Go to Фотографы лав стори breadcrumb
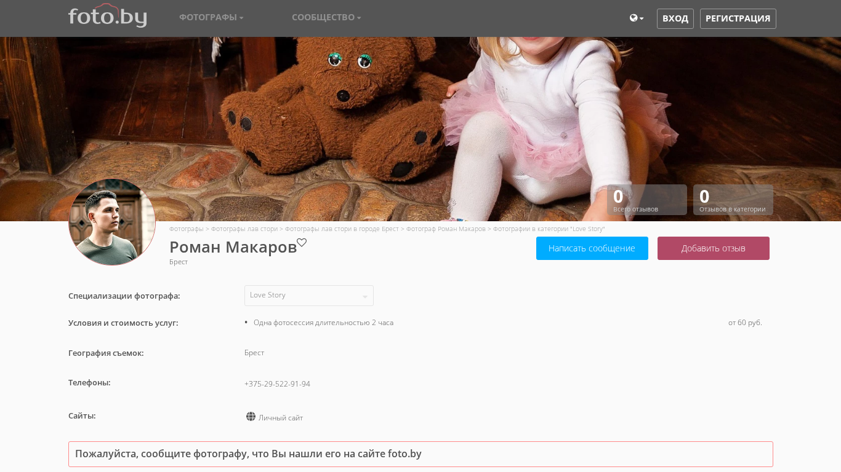The width and height of the screenshot is (841, 472). pyautogui.click(x=244, y=229)
